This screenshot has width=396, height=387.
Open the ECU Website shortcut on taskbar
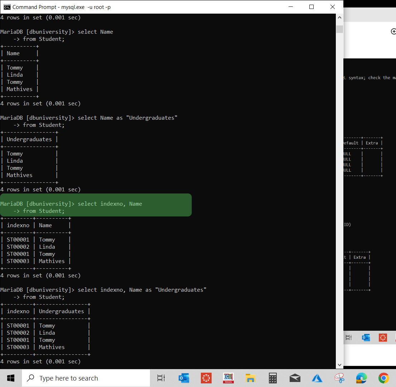tap(228, 378)
